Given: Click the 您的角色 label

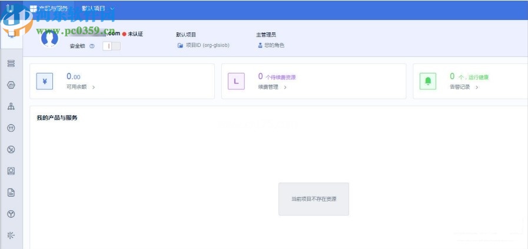Looking at the screenshot, I should 274,45.
